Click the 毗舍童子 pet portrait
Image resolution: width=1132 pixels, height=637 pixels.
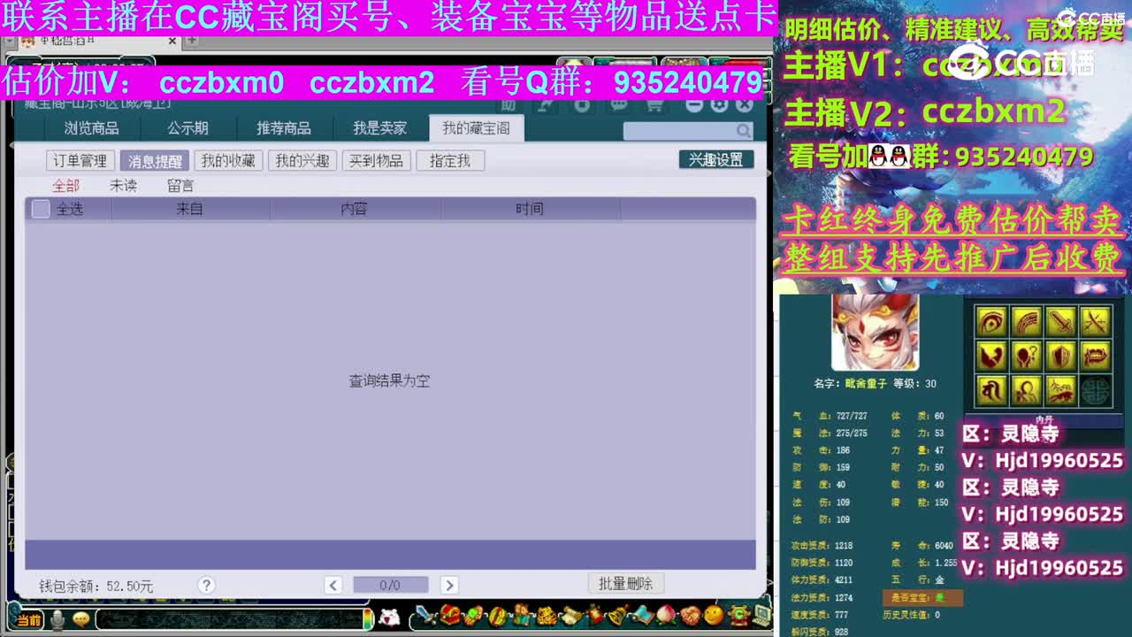(x=876, y=332)
